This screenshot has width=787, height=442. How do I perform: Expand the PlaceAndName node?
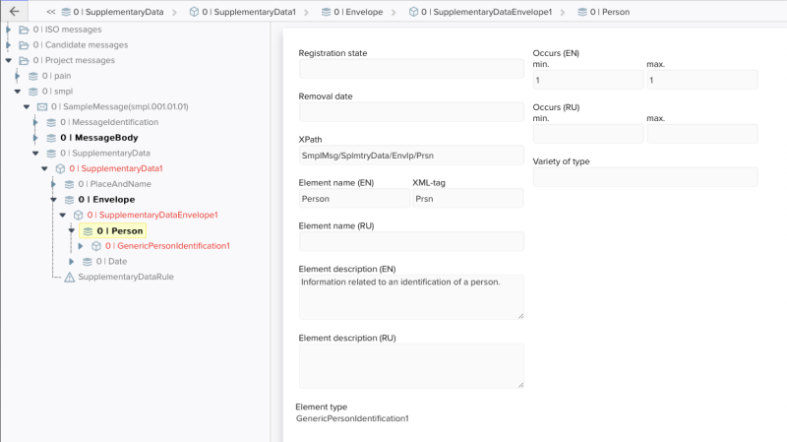click(53, 184)
